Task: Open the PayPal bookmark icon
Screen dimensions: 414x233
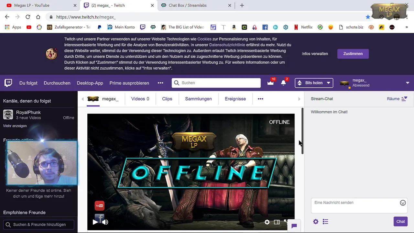Action: pos(99,27)
